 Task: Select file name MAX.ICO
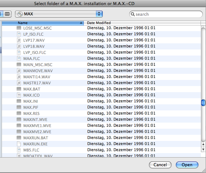tap(31, 95)
